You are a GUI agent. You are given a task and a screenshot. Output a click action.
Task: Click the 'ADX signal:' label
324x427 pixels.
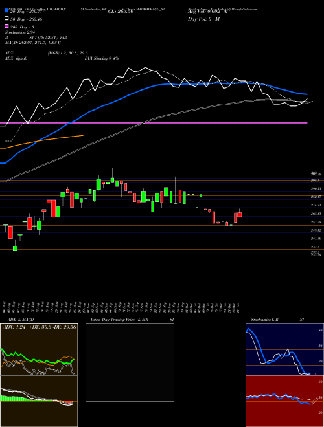pos(16,58)
